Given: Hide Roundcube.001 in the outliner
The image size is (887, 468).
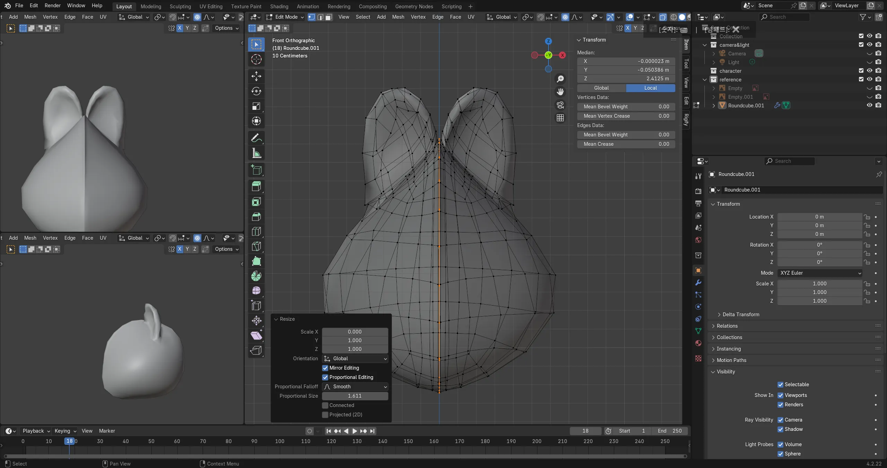Looking at the screenshot, I should (869, 105).
